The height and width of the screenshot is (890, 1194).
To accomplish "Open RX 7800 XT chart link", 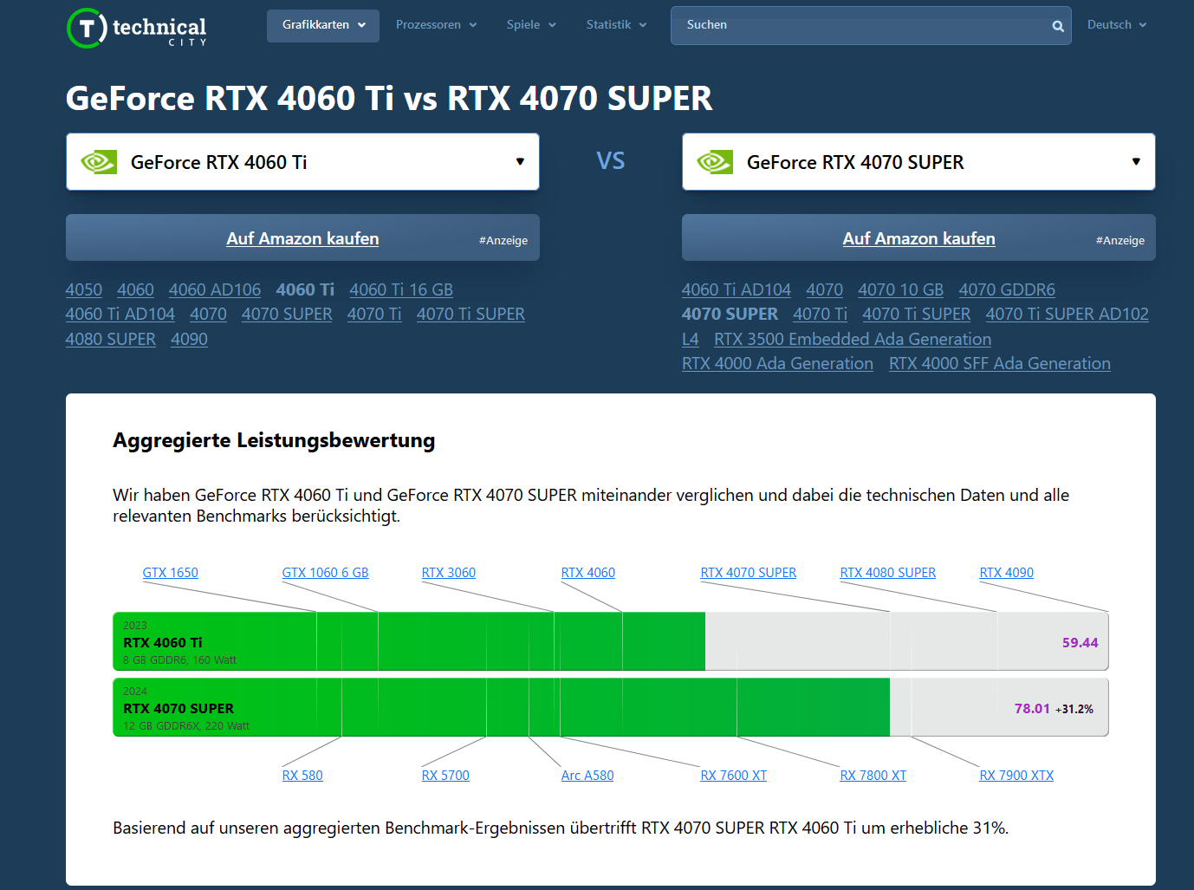I will pyautogui.click(x=873, y=776).
